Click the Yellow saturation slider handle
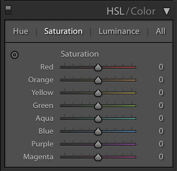The width and height of the screenshot is (177, 171). (98, 93)
